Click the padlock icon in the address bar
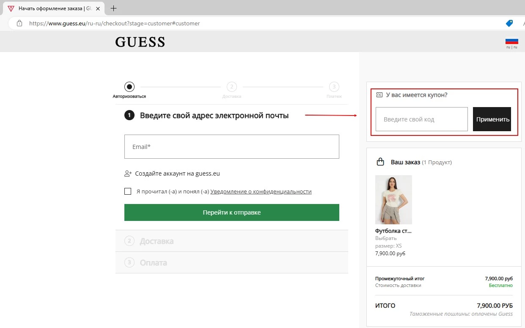Screen dimensions: 525x328 pyautogui.click(x=19, y=23)
